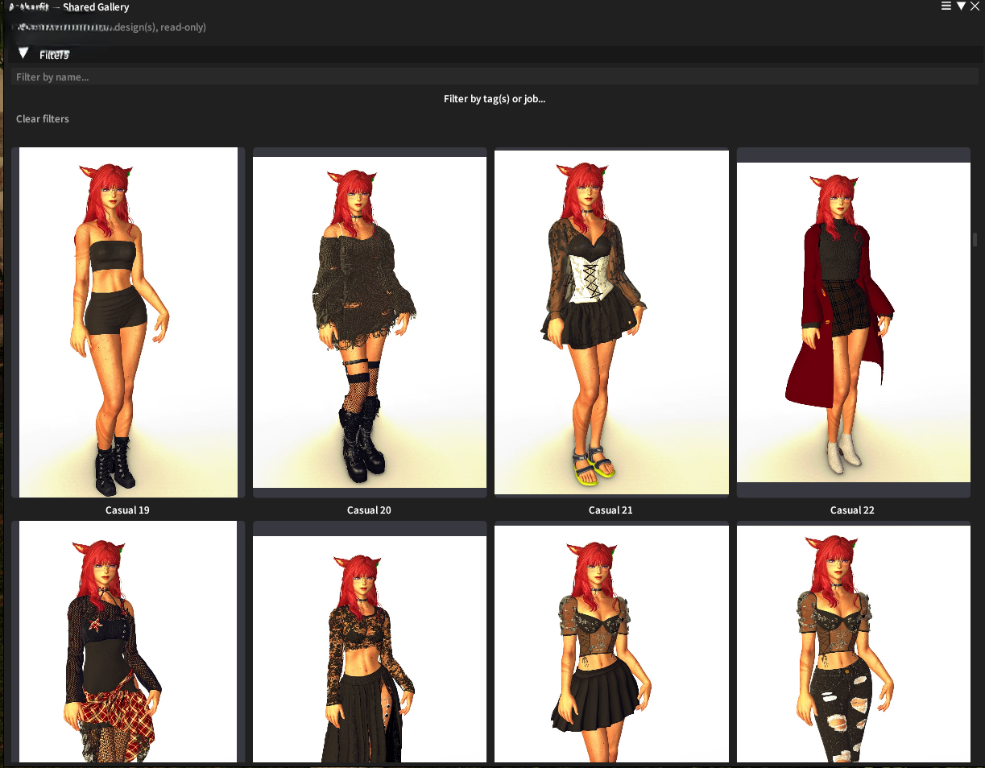Image resolution: width=985 pixels, height=768 pixels.
Task: Open Filter by tag(s) or job selector
Action: (x=495, y=99)
